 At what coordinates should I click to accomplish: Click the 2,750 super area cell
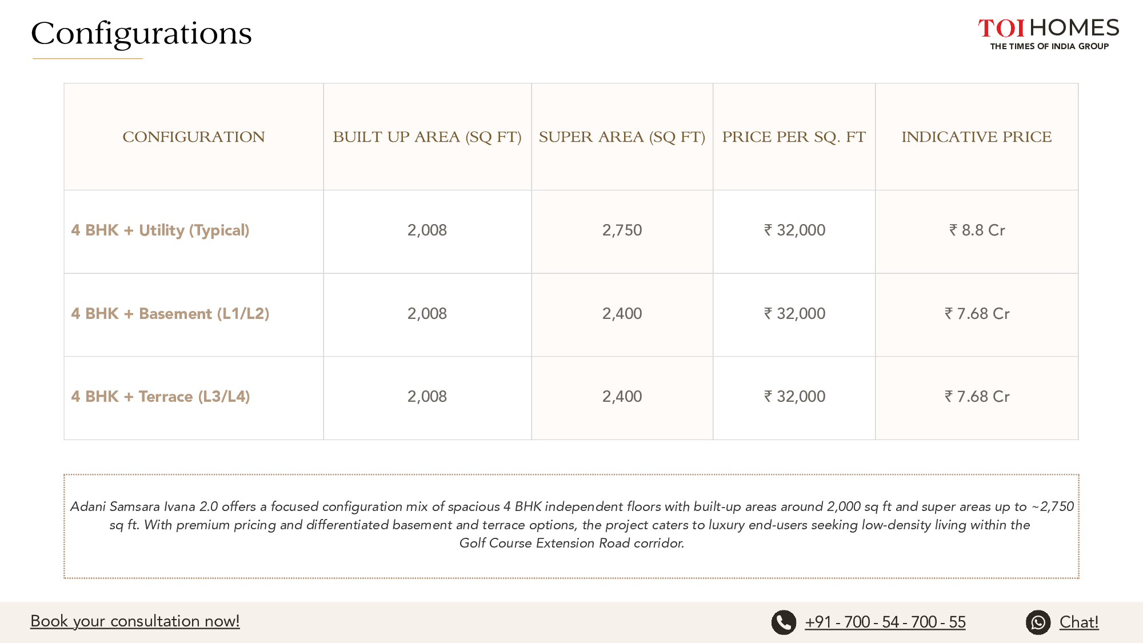pyautogui.click(x=622, y=230)
